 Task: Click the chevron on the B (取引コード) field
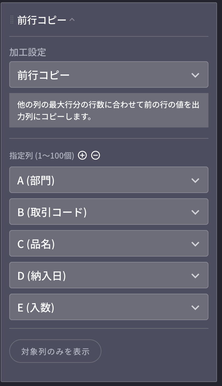click(195, 212)
